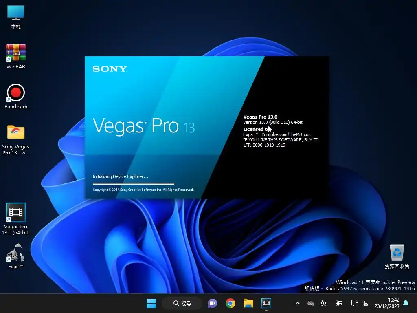Click the Youtube.com/TheMrExus text
This screenshot has width=417, height=313.
[286, 134]
